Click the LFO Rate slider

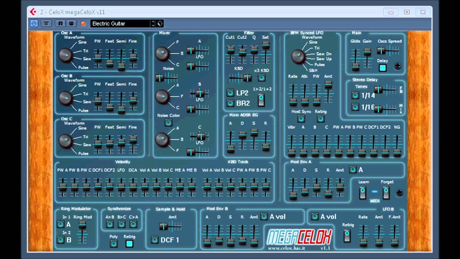pos(293,95)
